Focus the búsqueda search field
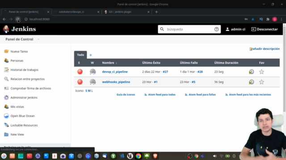Screen dimensions: 286x160 pyautogui.click(x=189, y=29)
